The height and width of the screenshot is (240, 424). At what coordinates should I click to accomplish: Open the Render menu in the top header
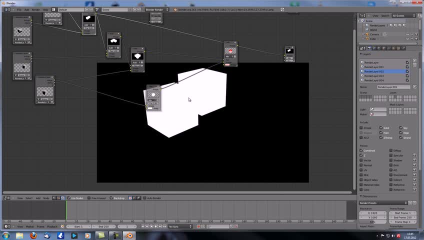coord(35,9)
